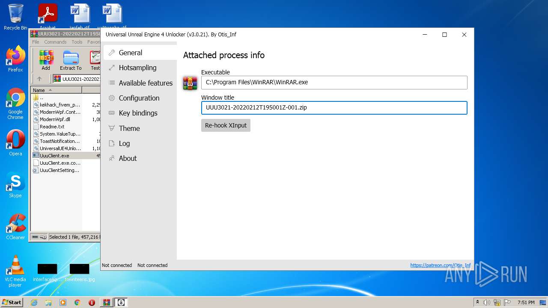The image size is (548, 308).
Task: Click the 7:51 PM taskbar clock
Action: 526,302
